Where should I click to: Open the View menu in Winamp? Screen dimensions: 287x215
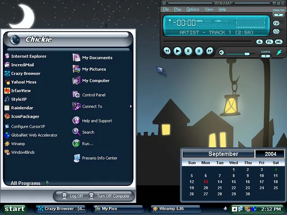pos(209,9)
